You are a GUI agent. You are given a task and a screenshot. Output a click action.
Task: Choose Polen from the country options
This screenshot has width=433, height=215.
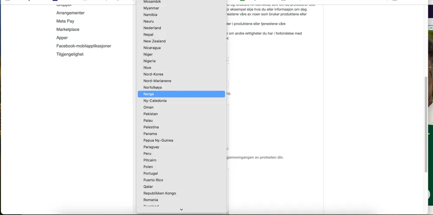click(148, 167)
